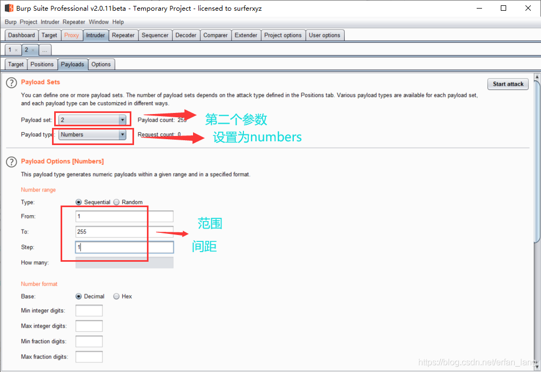Open the Positions sub-tab
Viewport: 541px width, 372px height.
(x=42, y=64)
